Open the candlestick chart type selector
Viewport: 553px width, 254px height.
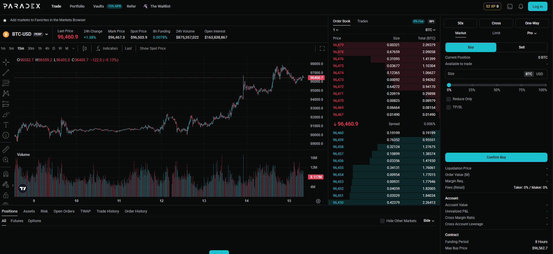click(x=85, y=48)
